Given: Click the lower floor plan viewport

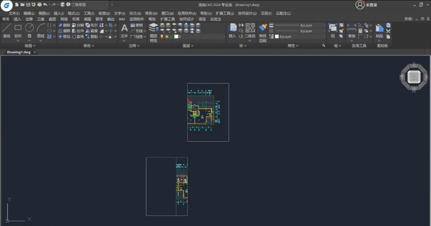Looking at the screenshot, I should tap(167, 186).
